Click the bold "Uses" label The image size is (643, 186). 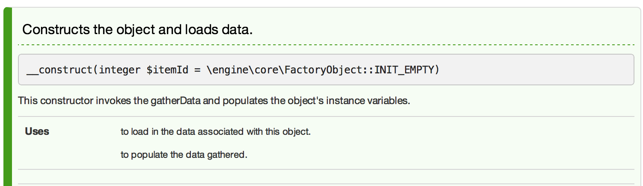coord(37,131)
